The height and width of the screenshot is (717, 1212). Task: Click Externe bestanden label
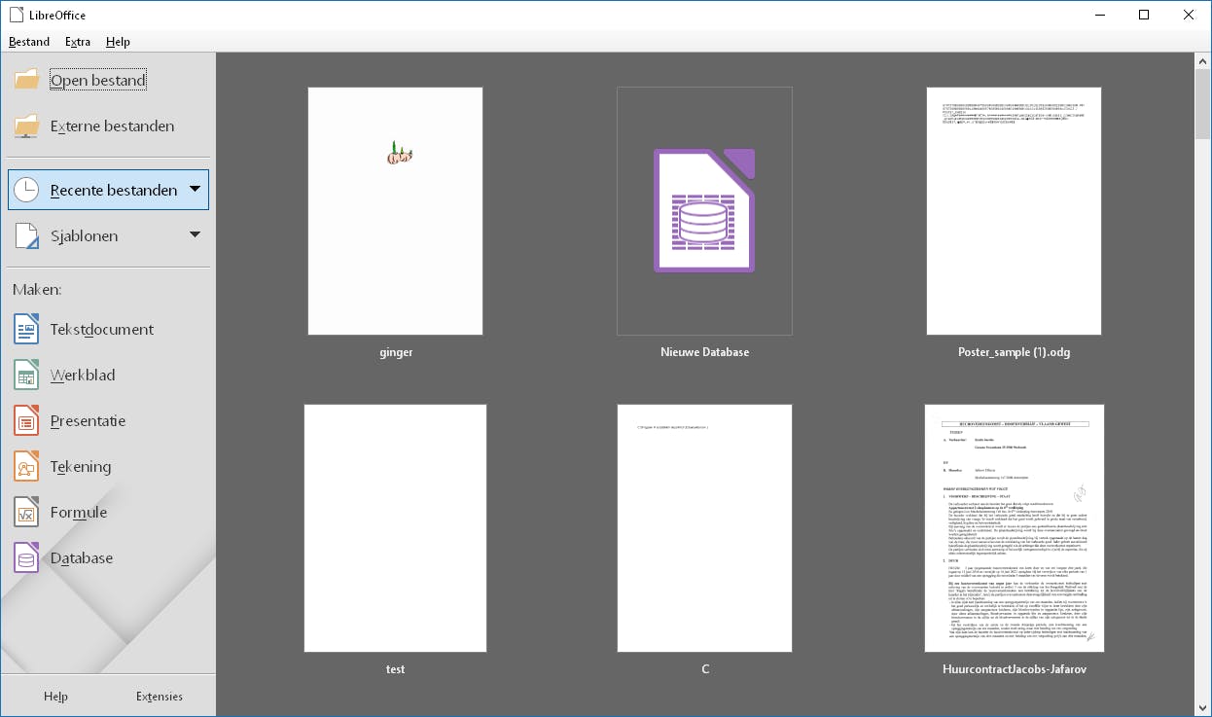[113, 126]
